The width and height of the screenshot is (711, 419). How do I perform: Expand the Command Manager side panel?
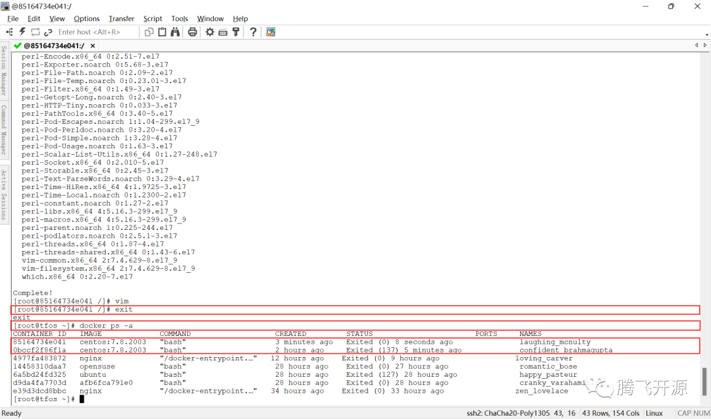pos(4,130)
